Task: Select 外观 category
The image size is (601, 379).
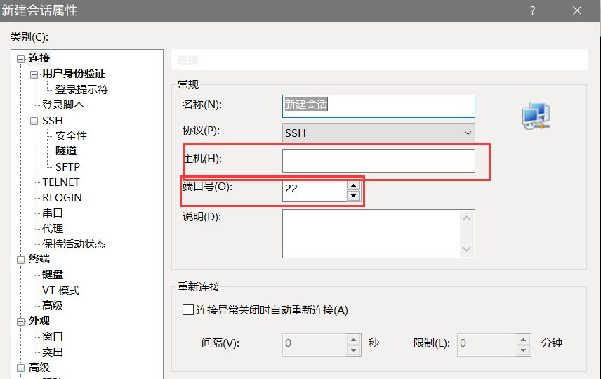Action: (x=39, y=321)
